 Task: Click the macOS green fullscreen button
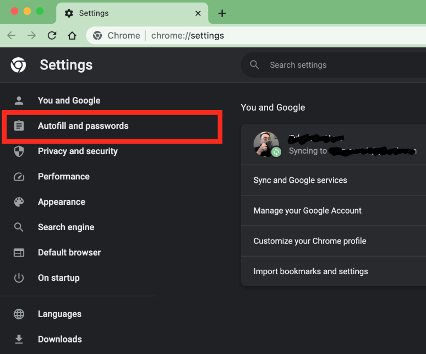(x=40, y=11)
